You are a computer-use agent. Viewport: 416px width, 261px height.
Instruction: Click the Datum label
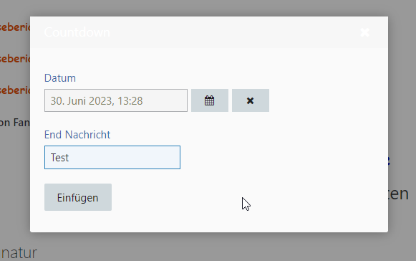coord(60,78)
